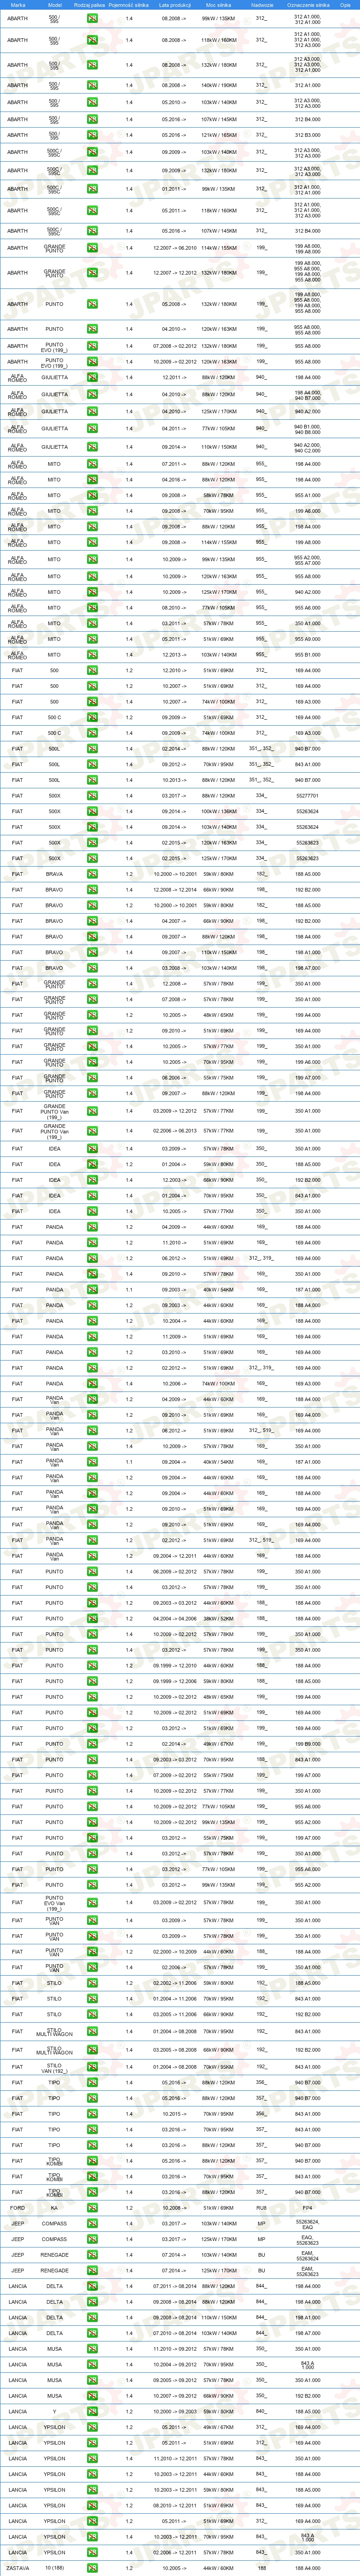Click the fuel icon in the GIULIETTA 125kW / 170KM row
Viewport: 360px width, 2576px height.
click(x=92, y=411)
